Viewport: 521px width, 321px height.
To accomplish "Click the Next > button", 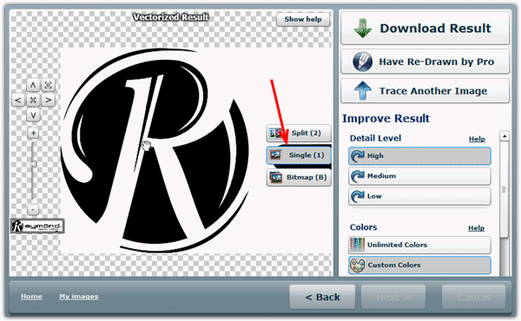I will (x=393, y=297).
